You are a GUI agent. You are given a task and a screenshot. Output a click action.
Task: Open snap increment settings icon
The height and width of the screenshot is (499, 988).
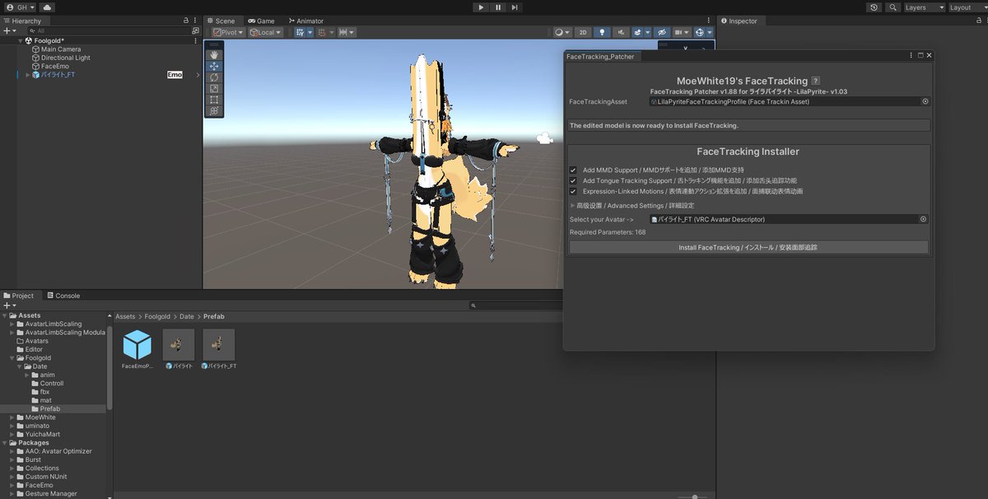point(347,32)
